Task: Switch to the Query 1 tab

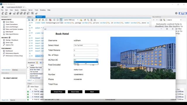Action: [30, 17]
